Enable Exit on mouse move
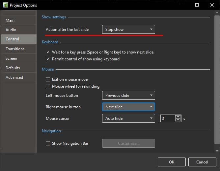Image resolution: width=220 pixels, height=171 pixels. (x=48, y=79)
